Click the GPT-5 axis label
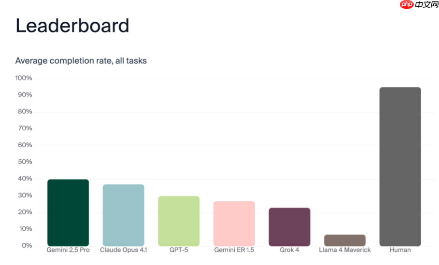Viewport: 439px width, 265px height. pyautogui.click(x=179, y=250)
